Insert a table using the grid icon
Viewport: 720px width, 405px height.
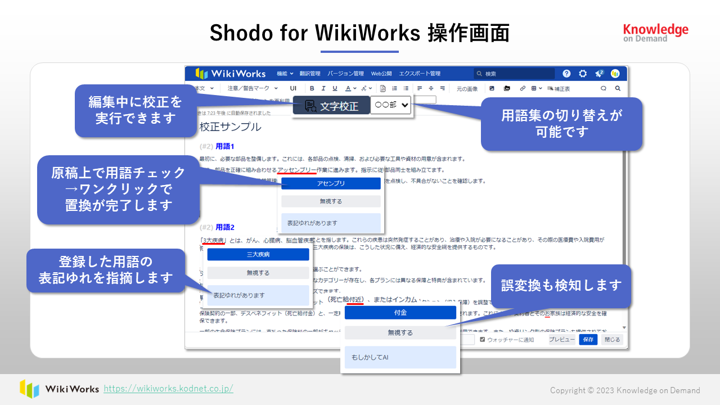[534, 88]
